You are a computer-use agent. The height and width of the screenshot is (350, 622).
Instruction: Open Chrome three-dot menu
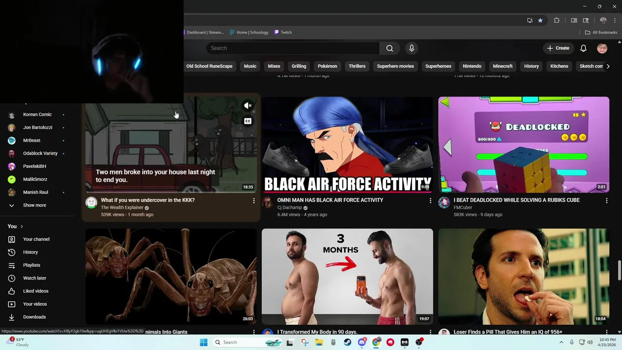click(615, 20)
